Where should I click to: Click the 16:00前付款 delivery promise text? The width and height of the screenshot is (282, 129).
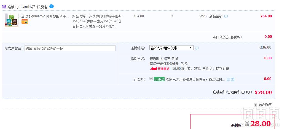(x=200, y=69)
